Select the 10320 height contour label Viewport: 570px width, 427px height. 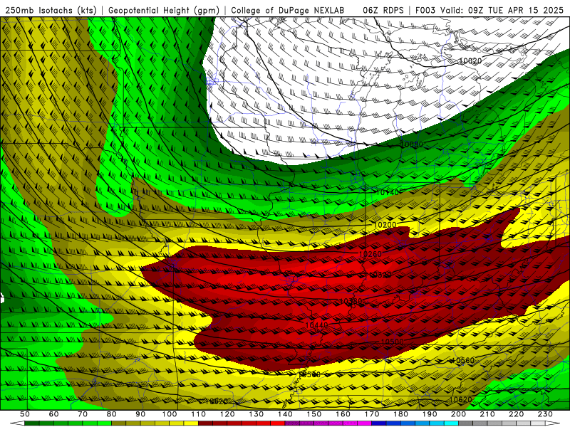pos(380,275)
